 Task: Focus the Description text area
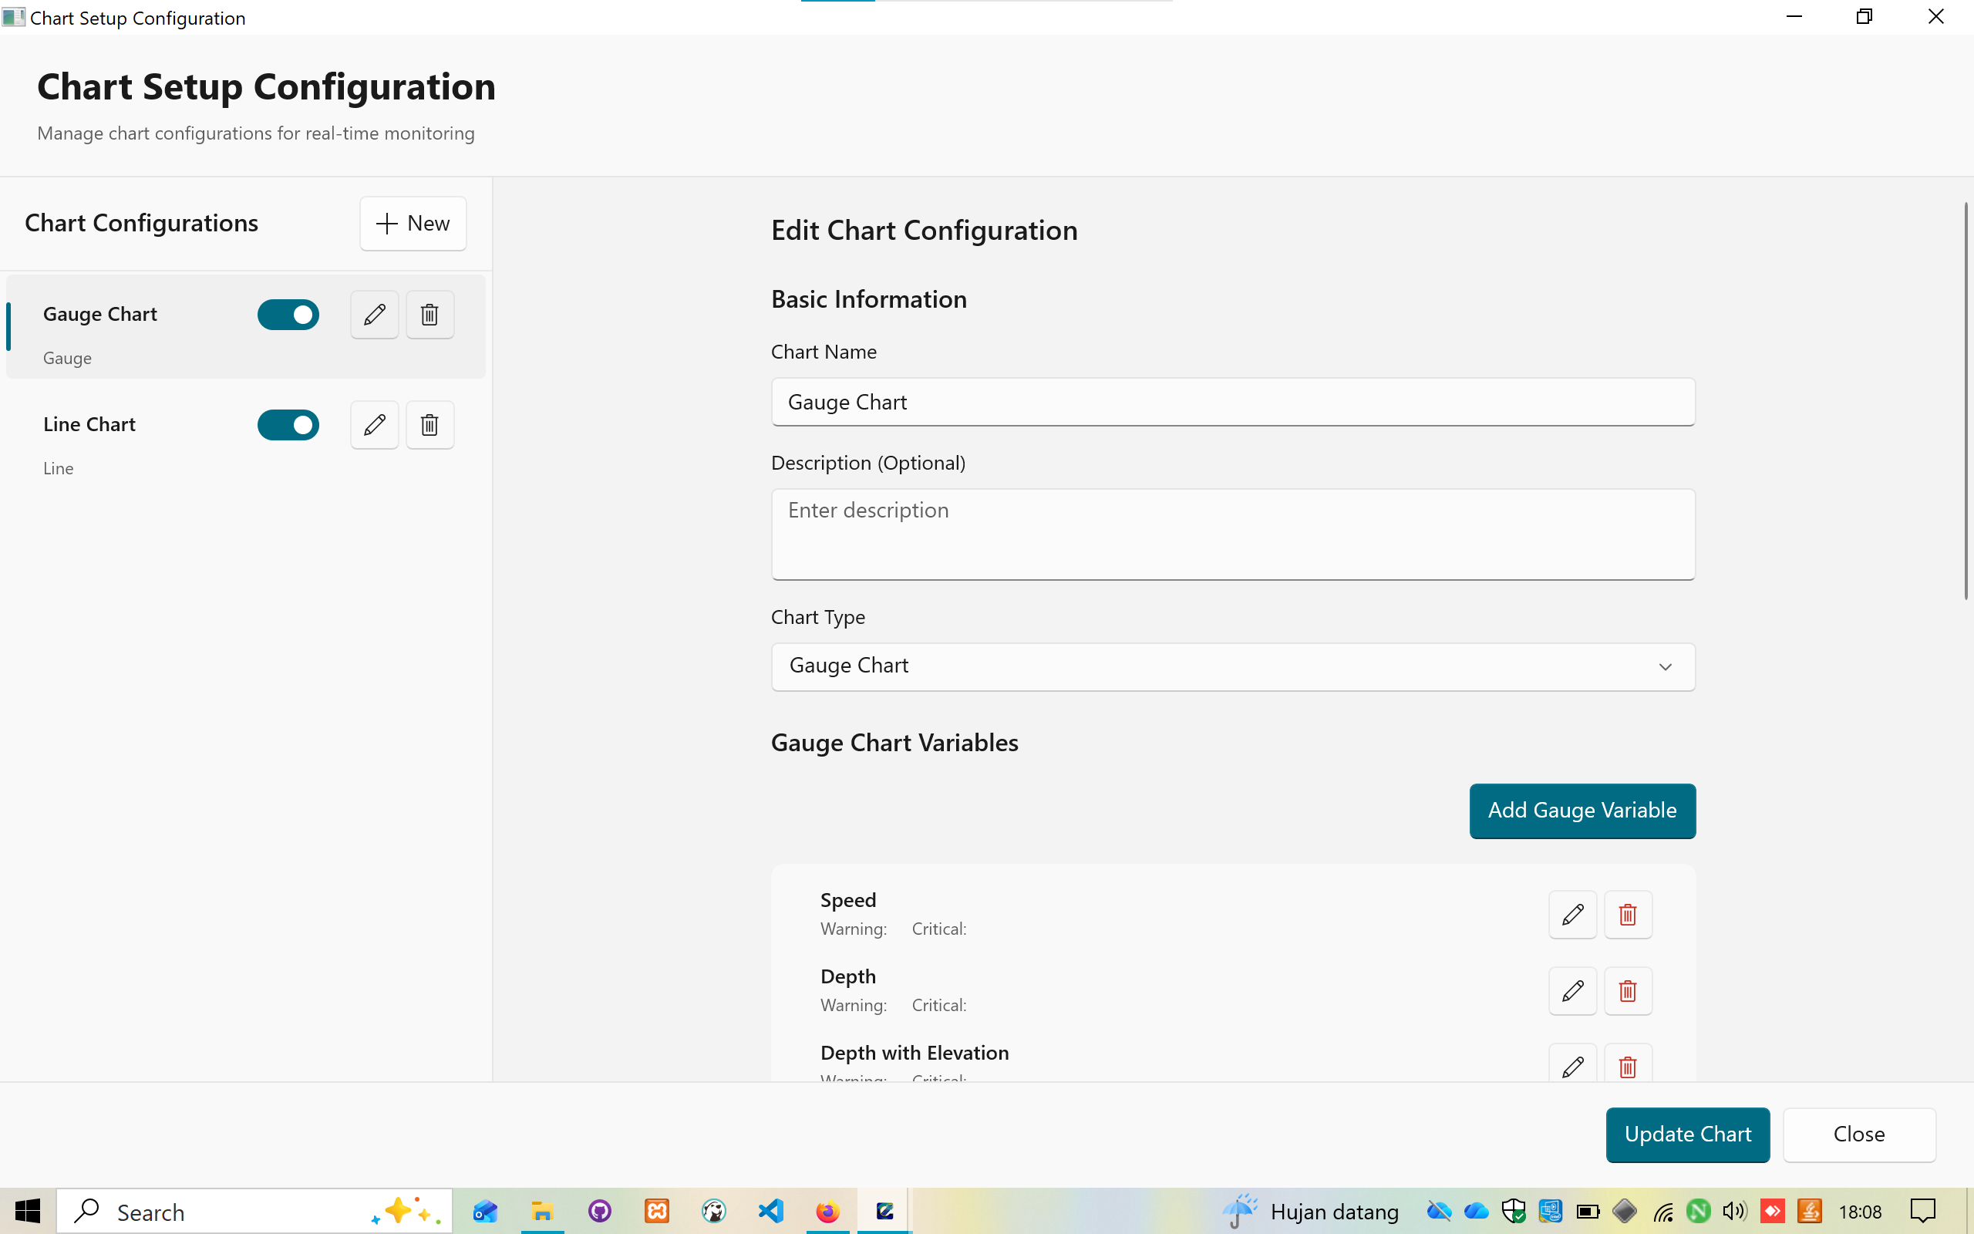coord(1232,534)
